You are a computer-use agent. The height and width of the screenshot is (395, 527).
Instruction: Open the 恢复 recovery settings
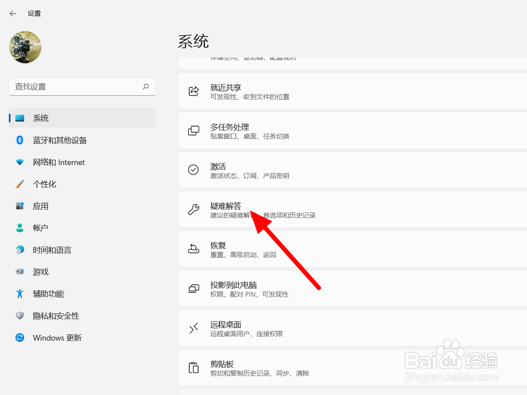pyautogui.click(x=307, y=249)
